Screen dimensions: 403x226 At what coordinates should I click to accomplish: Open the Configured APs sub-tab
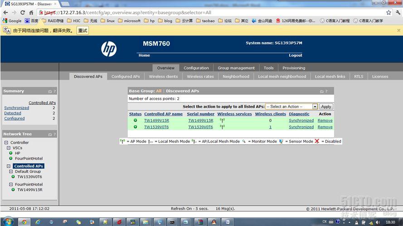click(x=126, y=76)
